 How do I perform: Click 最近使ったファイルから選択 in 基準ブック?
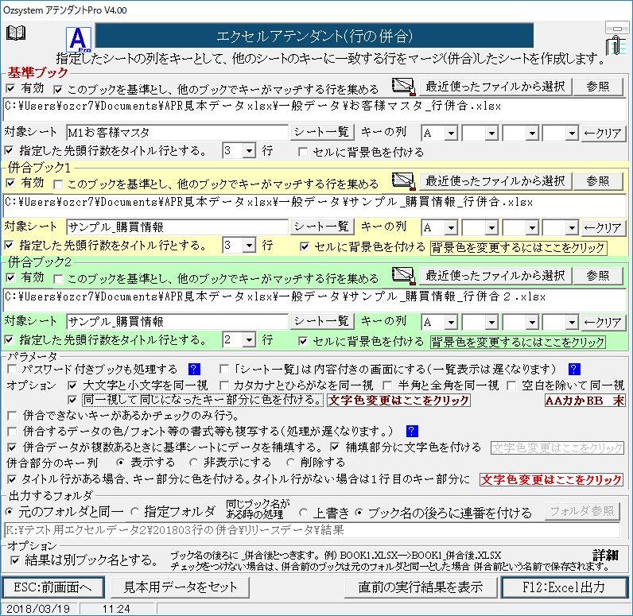[495, 87]
